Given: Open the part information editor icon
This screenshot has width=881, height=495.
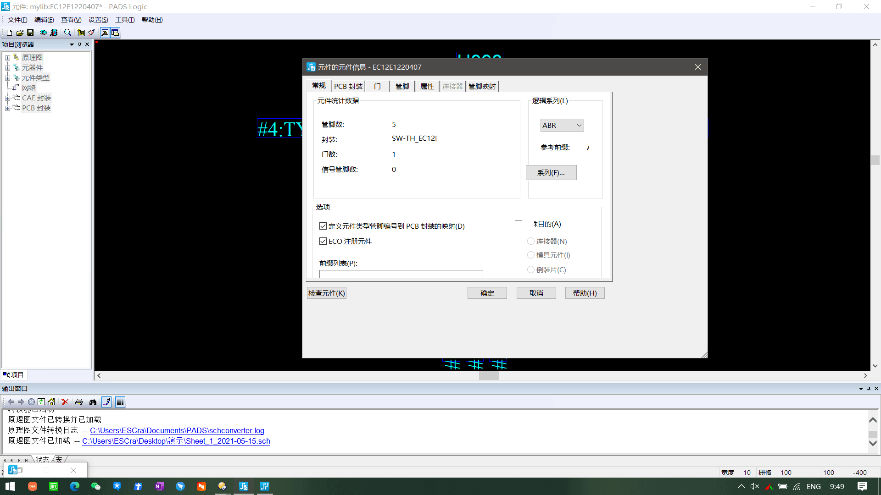Looking at the screenshot, I should click(81, 33).
